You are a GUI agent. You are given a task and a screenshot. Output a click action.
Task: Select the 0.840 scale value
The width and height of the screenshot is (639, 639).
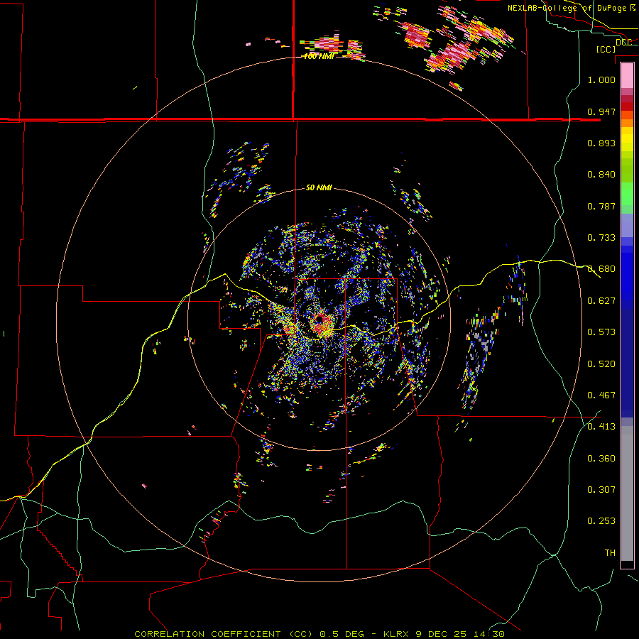601,175
